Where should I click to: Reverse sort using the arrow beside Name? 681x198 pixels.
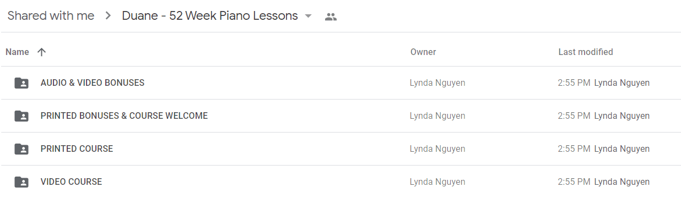[x=41, y=52]
